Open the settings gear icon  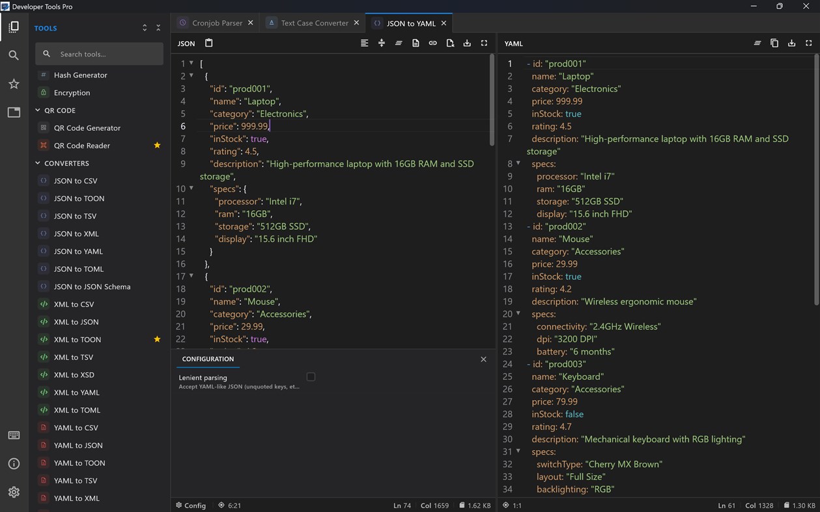(14, 492)
